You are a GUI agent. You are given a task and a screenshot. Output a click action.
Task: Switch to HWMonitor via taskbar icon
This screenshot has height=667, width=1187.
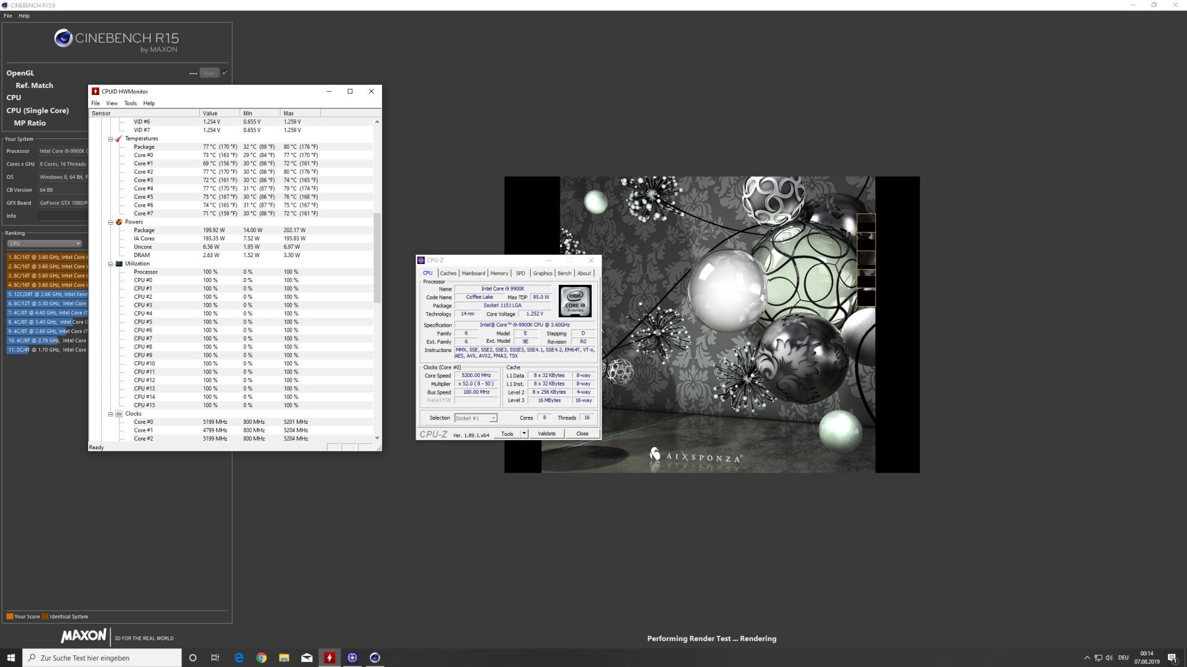click(x=329, y=658)
